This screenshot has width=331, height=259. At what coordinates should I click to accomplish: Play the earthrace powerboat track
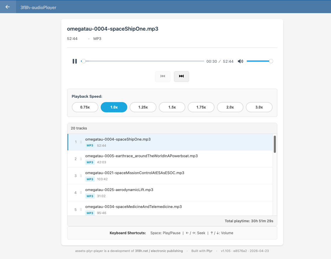(x=170, y=159)
